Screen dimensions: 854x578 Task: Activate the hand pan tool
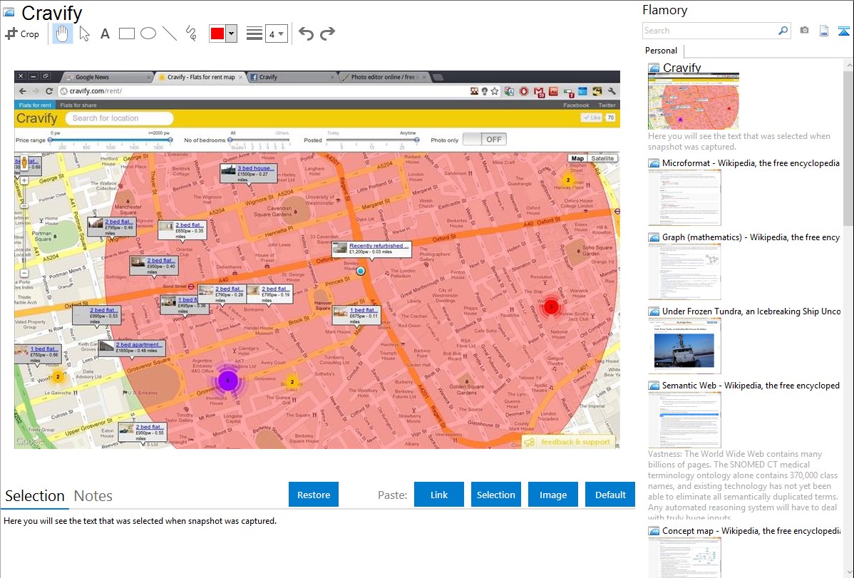click(x=62, y=33)
